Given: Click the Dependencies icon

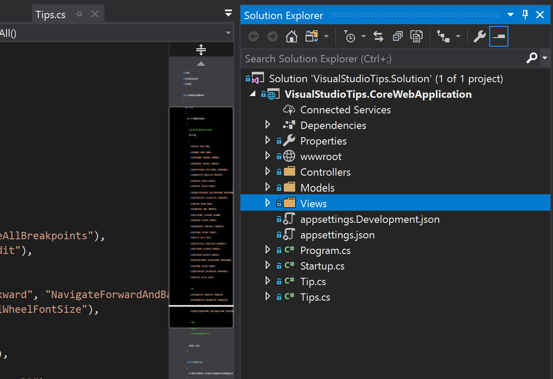Looking at the screenshot, I should click(x=289, y=125).
